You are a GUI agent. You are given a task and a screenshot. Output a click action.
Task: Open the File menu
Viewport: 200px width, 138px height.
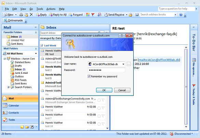click(x=7, y=9)
